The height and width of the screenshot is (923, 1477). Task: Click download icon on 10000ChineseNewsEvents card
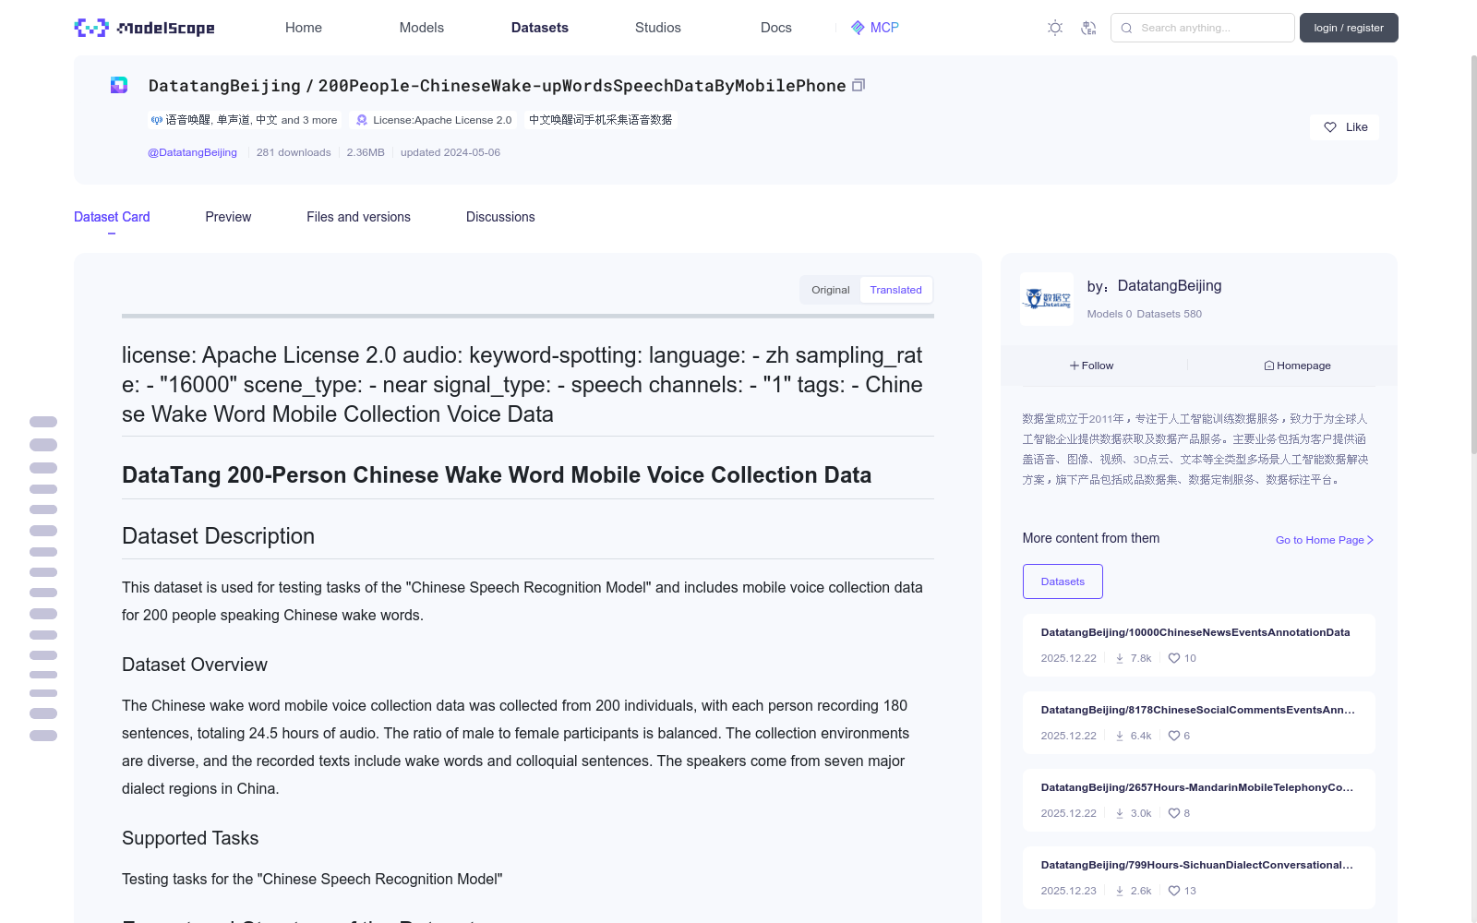[1120, 658]
